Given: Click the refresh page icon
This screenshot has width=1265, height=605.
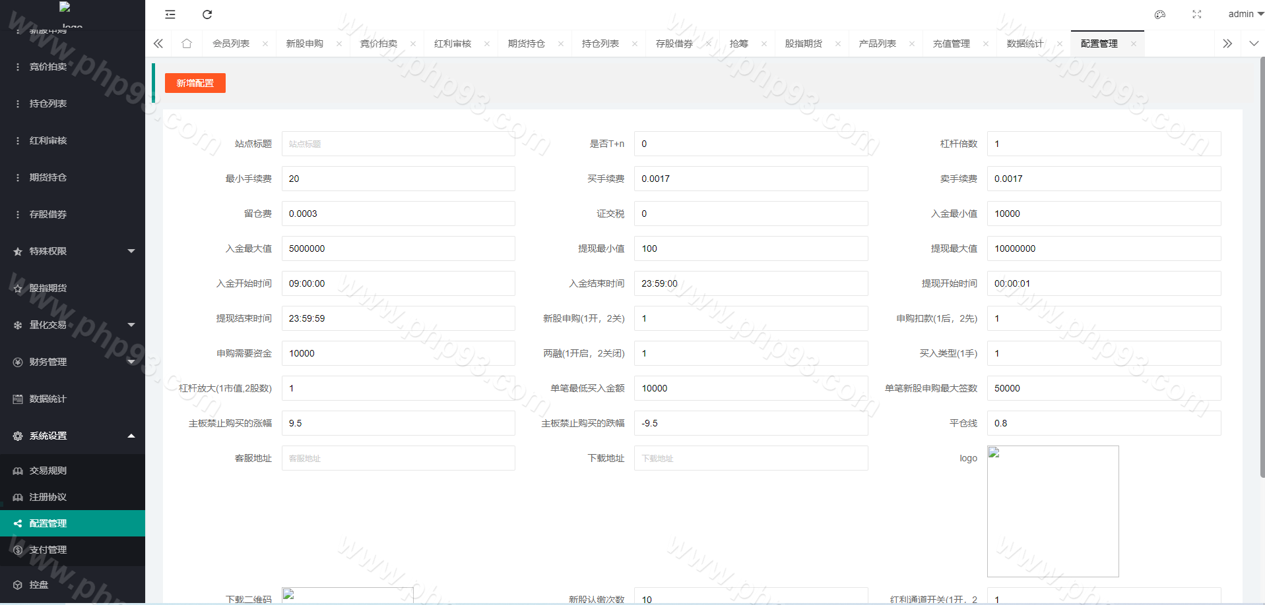Looking at the screenshot, I should coord(207,14).
